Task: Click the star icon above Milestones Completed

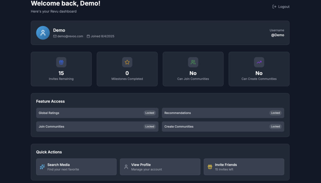Action: (127, 62)
